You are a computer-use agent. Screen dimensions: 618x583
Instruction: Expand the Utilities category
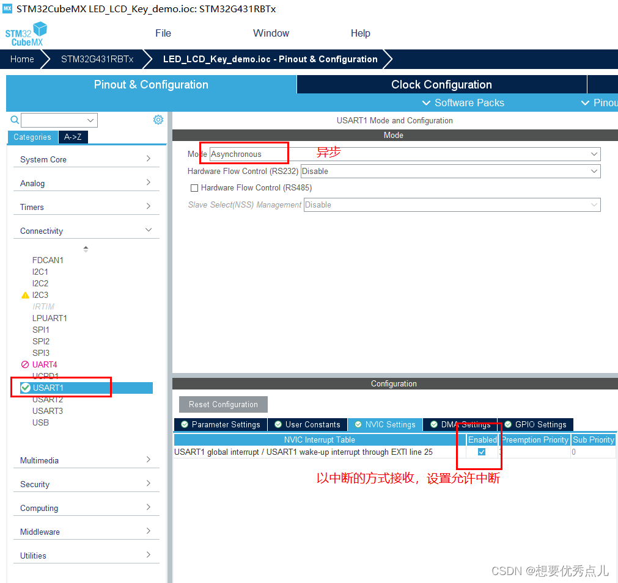[86, 556]
